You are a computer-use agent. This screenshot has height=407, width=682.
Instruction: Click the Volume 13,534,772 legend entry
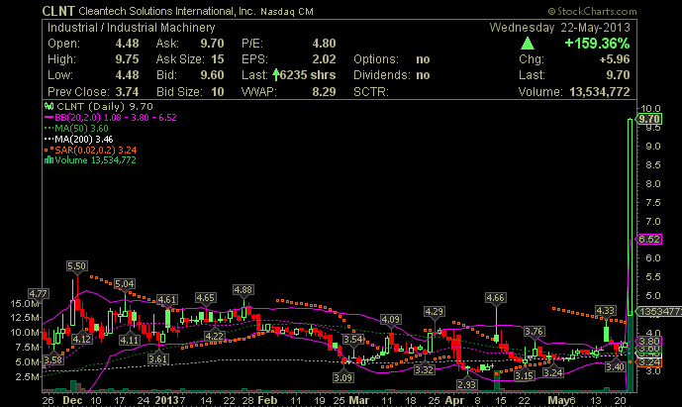click(x=90, y=160)
